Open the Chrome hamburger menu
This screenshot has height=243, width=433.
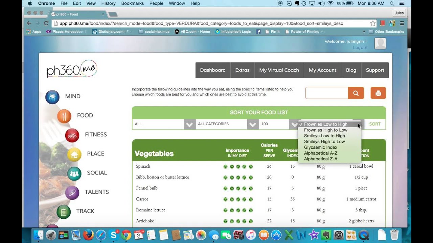click(x=402, y=23)
